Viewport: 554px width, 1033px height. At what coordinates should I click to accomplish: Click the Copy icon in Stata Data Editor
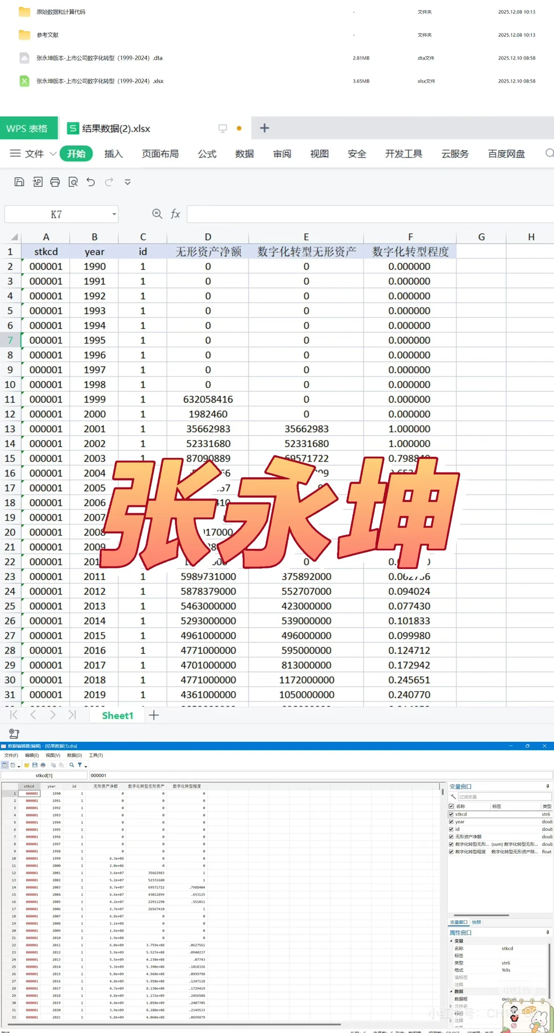(x=53, y=765)
